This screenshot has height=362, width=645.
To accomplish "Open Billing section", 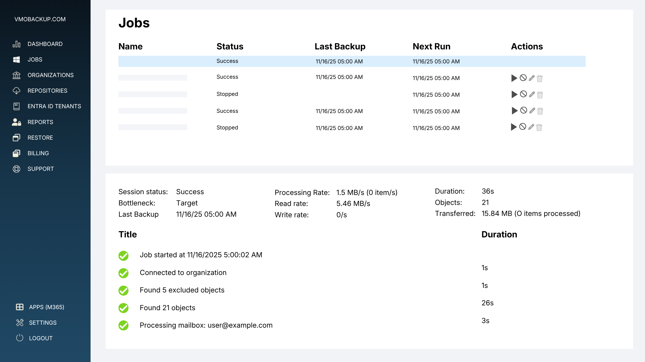I will [38, 153].
